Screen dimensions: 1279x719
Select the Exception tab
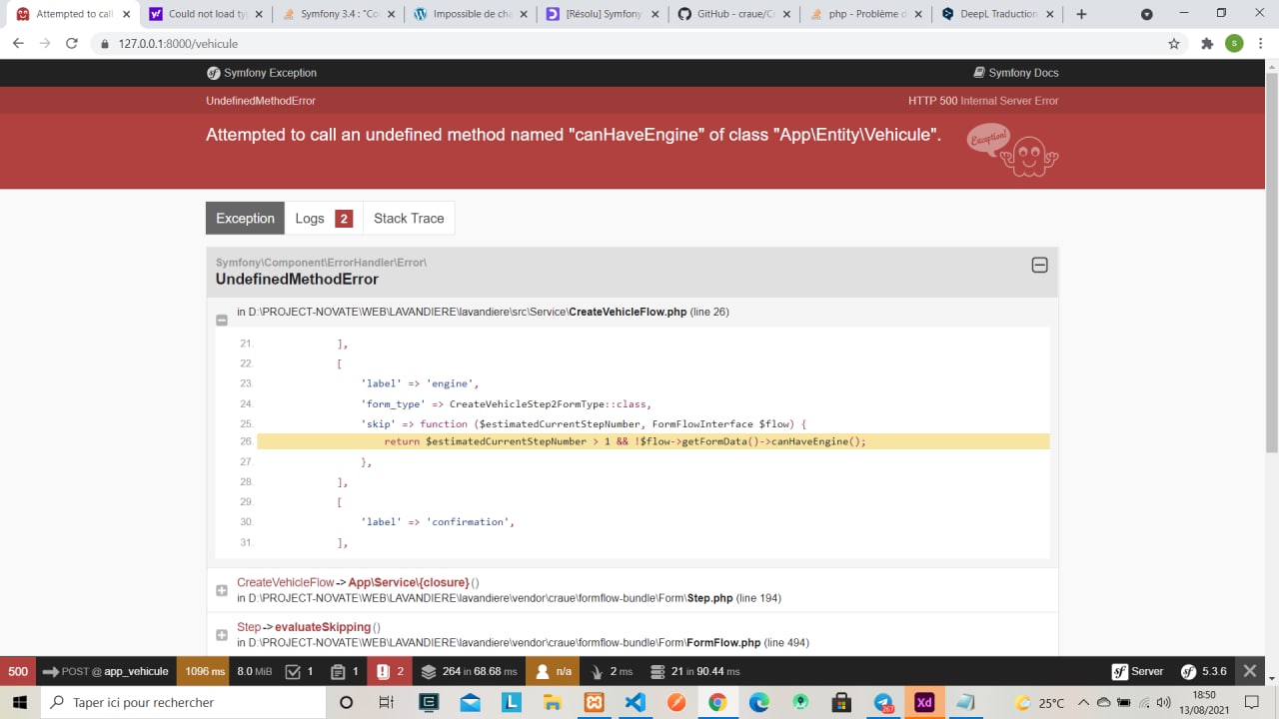[245, 219]
